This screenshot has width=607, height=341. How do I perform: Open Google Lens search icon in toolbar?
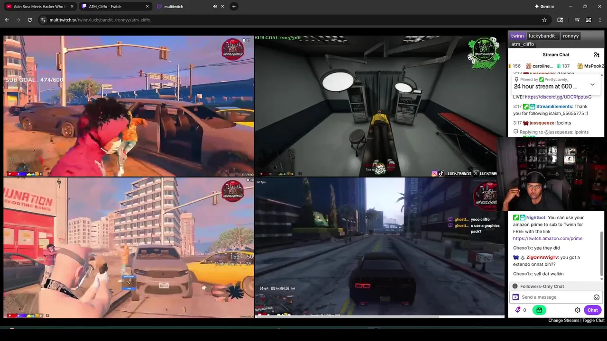point(560,20)
